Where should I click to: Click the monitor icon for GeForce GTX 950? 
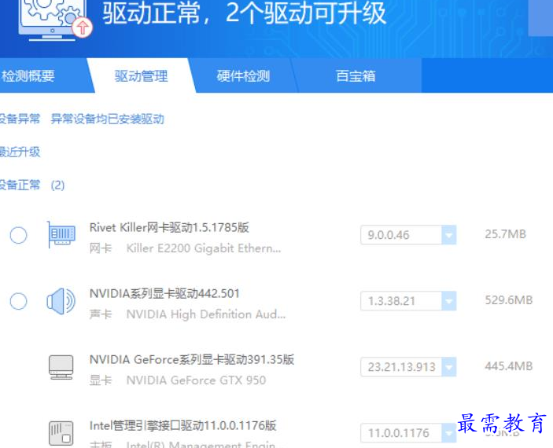[x=61, y=367]
